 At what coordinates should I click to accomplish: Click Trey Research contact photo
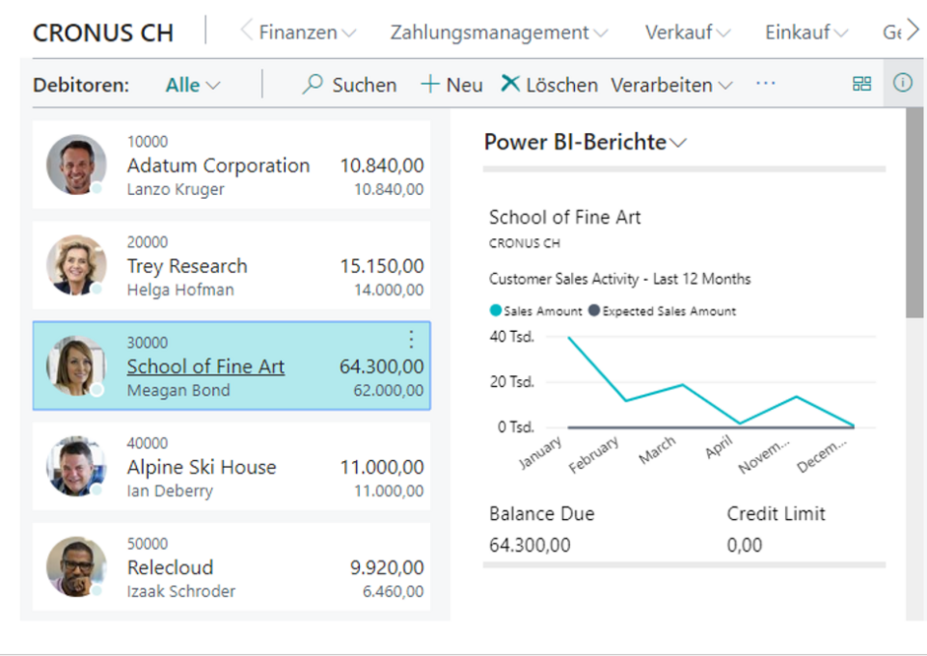pyautogui.click(x=76, y=265)
